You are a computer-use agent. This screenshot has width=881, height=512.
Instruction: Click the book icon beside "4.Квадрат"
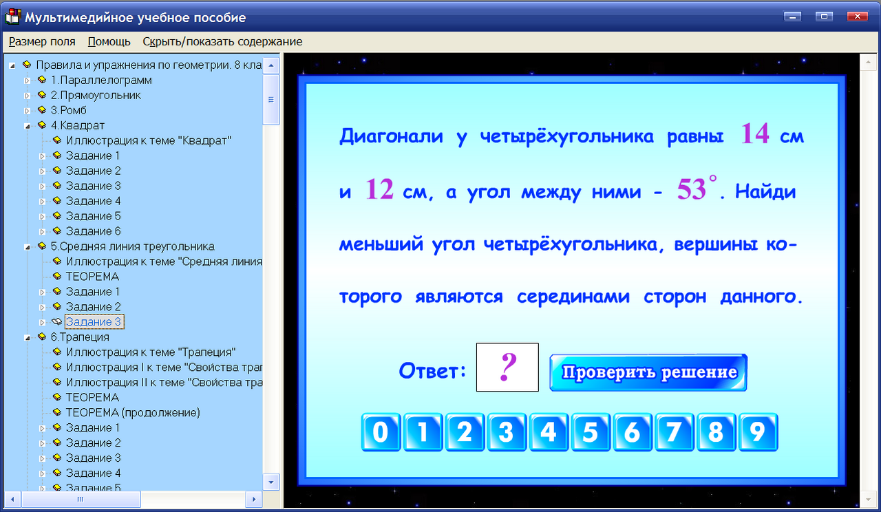click(x=42, y=125)
